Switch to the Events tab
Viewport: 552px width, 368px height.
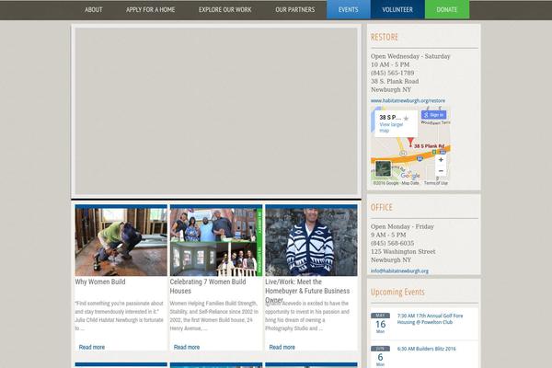coord(348,9)
